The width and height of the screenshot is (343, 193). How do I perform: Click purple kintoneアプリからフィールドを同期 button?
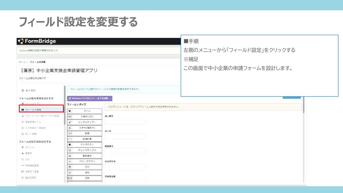click(x=90, y=99)
